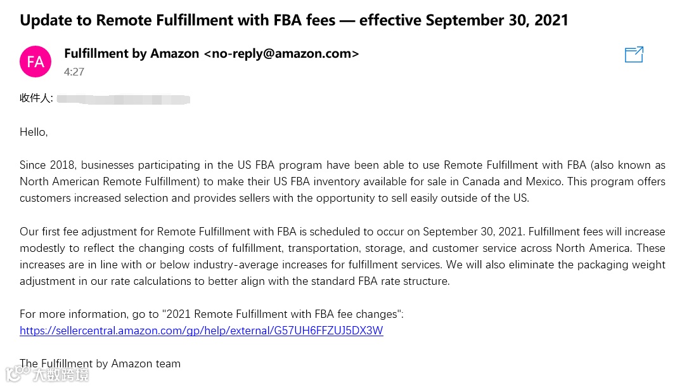Click the Fulfillment by Amazon team signature
This screenshot has width=682, height=387.
click(100, 364)
